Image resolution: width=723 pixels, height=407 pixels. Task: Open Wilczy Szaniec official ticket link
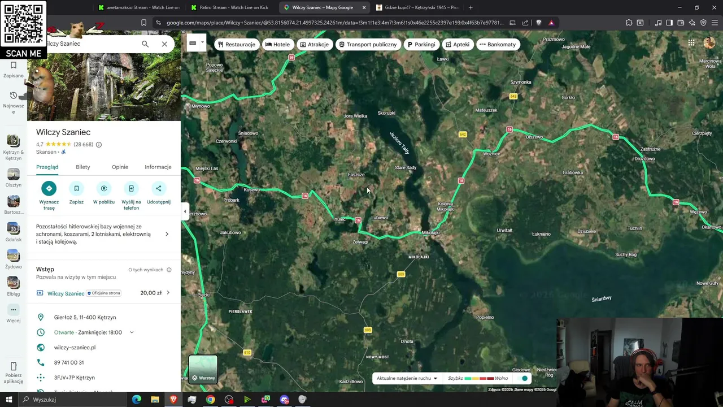66,293
